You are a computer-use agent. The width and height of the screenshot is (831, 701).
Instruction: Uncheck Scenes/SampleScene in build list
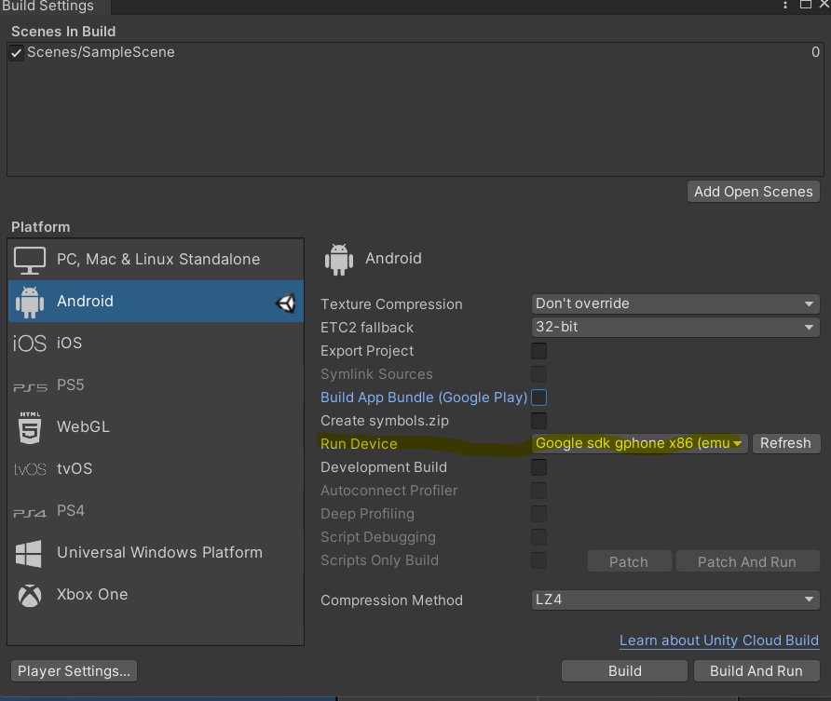click(x=16, y=52)
